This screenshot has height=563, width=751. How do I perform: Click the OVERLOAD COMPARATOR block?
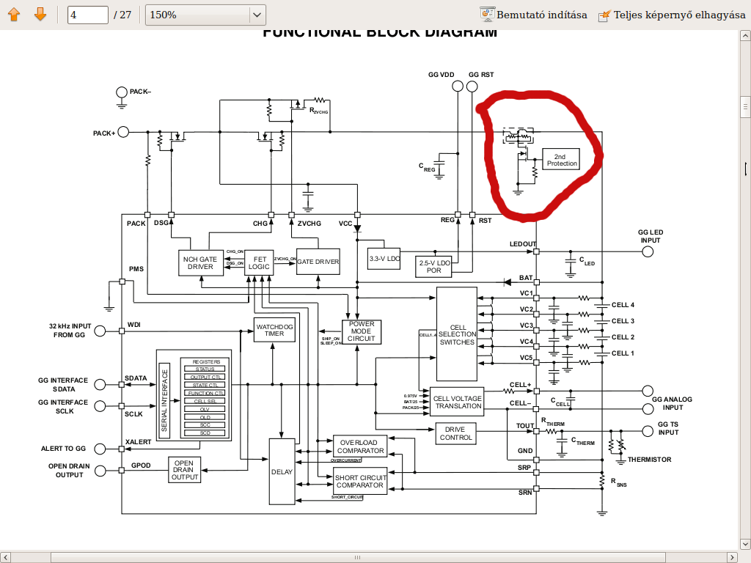click(360, 446)
